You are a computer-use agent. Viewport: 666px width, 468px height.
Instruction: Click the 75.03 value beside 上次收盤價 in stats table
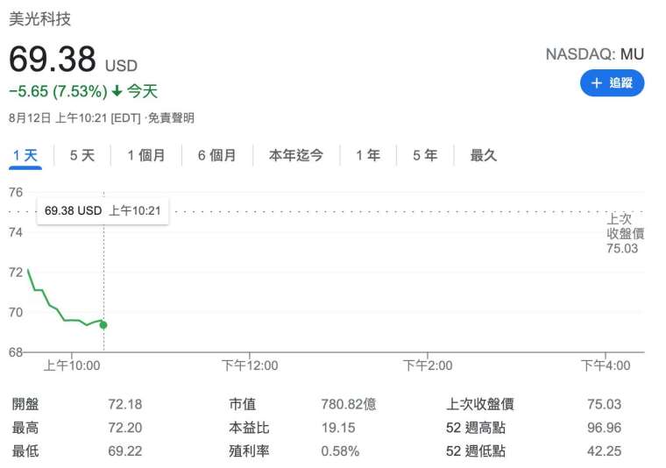[604, 404]
